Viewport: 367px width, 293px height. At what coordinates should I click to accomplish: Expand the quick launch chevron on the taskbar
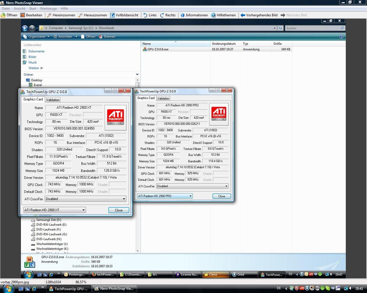point(43,288)
